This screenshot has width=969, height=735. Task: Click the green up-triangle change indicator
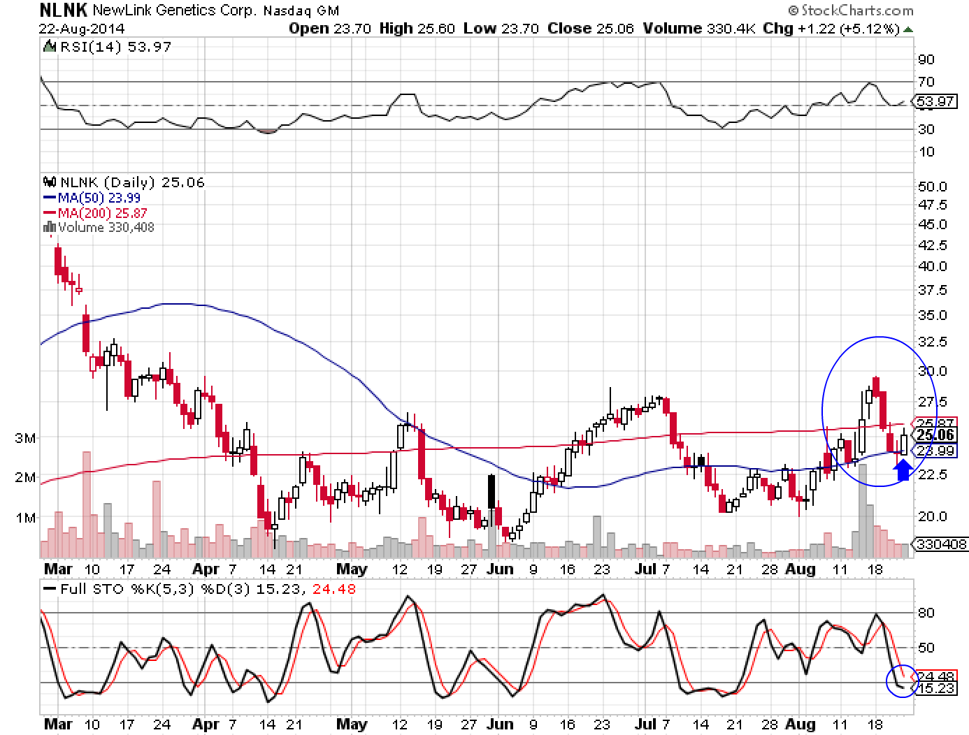(x=908, y=29)
